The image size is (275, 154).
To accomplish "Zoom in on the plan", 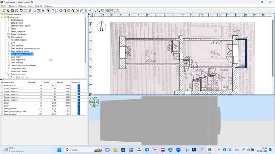I will click(95, 10).
